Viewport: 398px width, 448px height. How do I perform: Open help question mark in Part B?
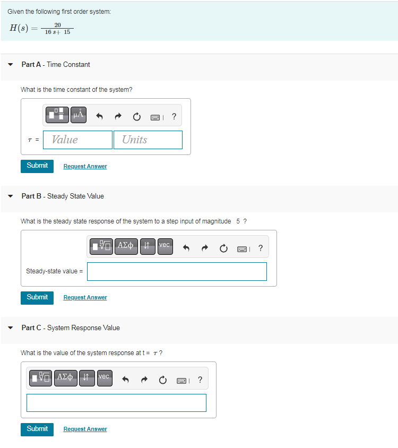click(x=261, y=248)
